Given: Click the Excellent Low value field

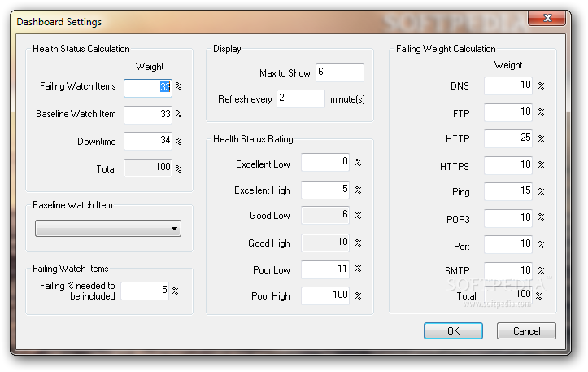Looking at the screenshot, I should tap(325, 162).
